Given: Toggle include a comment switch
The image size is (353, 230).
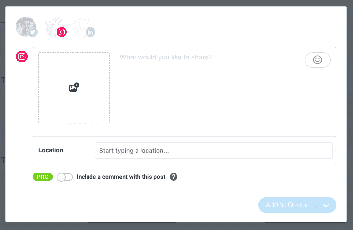Looking at the screenshot, I should pyautogui.click(x=65, y=177).
